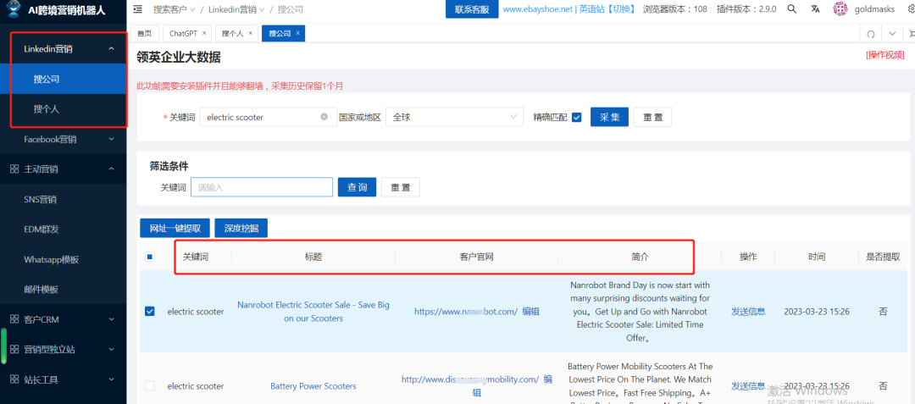The height and width of the screenshot is (404, 915).
Task: Click 重置 next to the 查询 button
Action: pos(400,187)
